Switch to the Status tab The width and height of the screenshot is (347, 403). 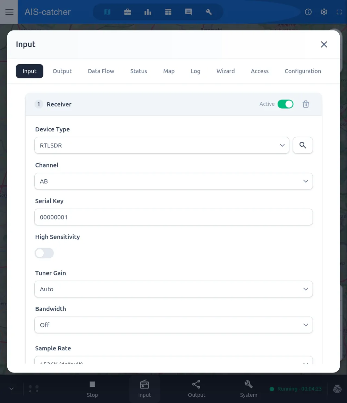coord(139,71)
